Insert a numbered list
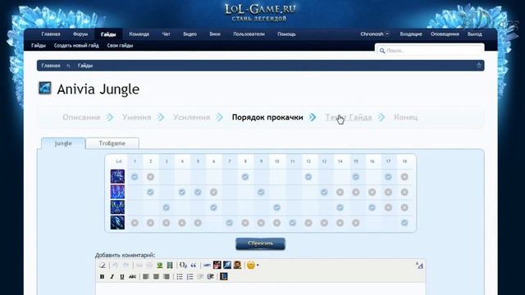This screenshot has height=295, width=525. (189, 277)
